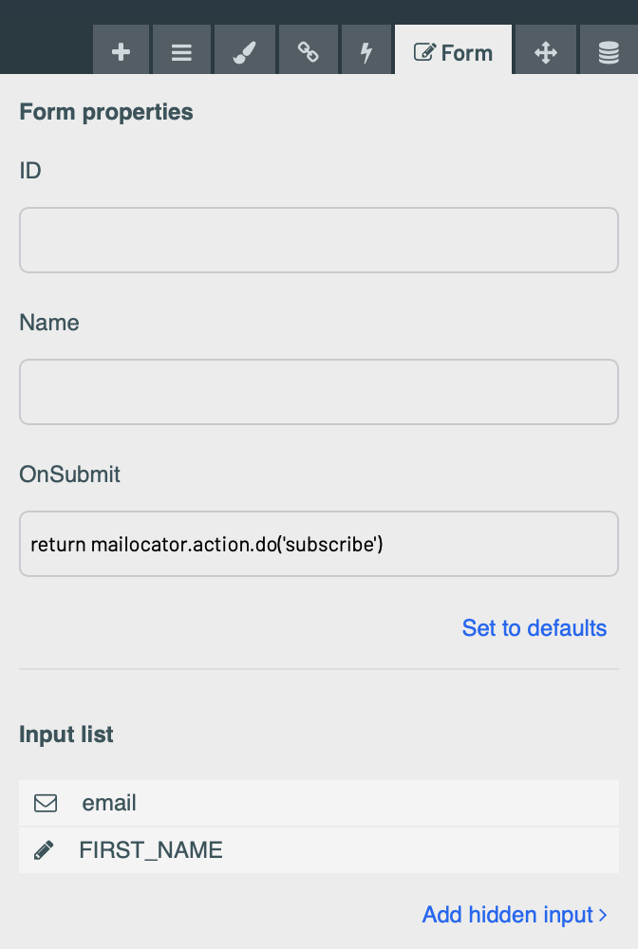Click the edit icon on Form tab

pyautogui.click(x=424, y=52)
